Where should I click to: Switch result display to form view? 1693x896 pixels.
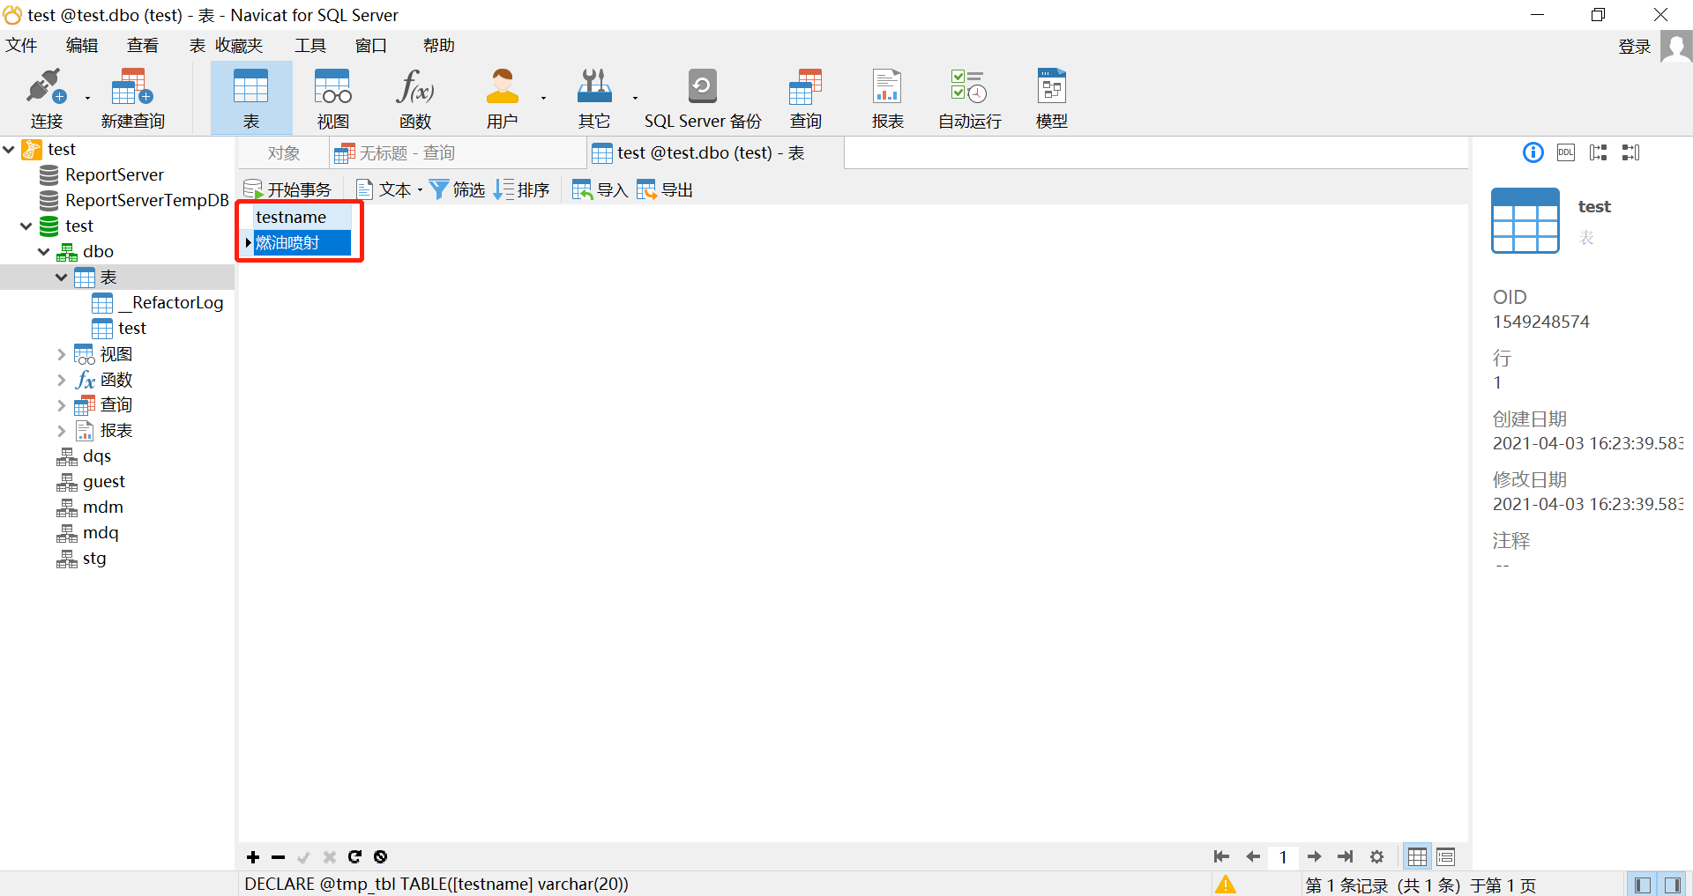pyautogui.click(x=1446, y=856)
